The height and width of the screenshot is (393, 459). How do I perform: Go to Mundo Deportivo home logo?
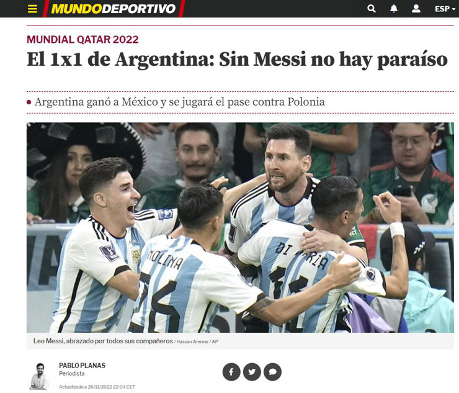point(114,9)
